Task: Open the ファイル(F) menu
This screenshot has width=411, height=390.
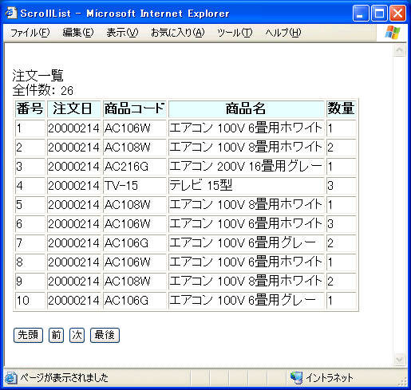Action: 30,33
